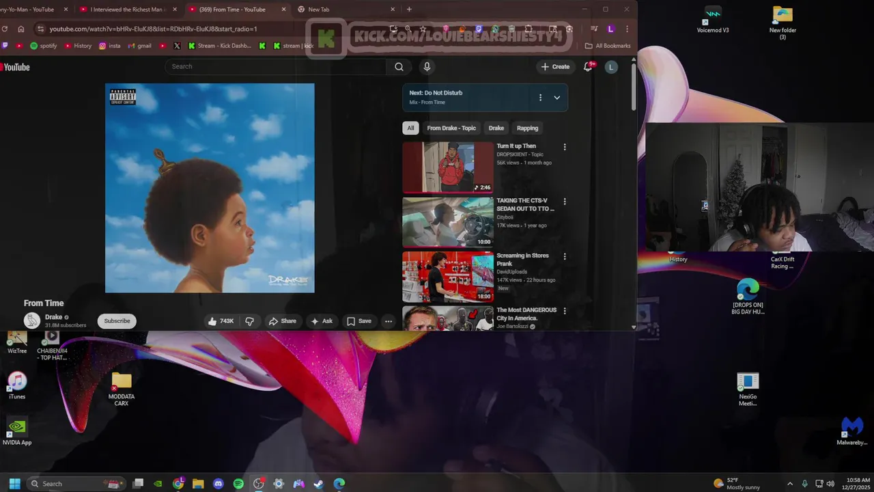
Task: Open NexiGo Meeting desktop icon
Action: [x=748, y=389]
